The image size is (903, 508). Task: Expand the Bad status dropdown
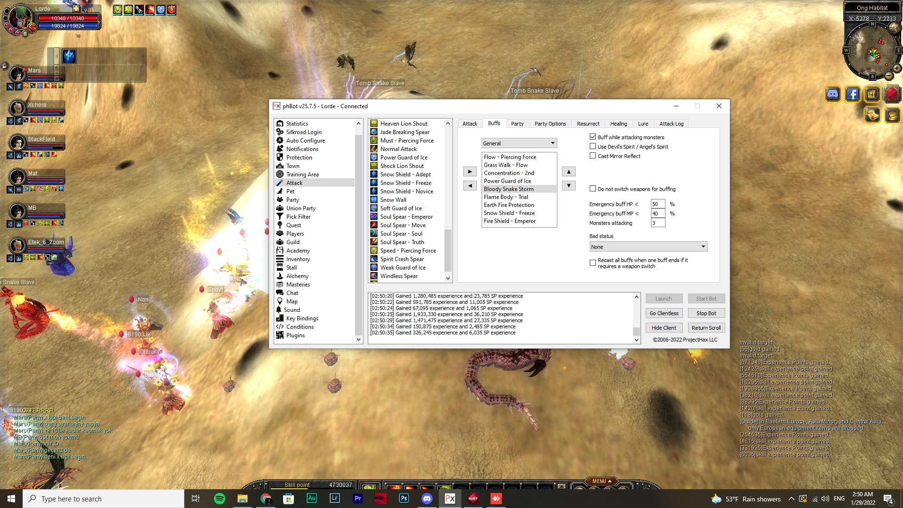[x=648, y=247]
